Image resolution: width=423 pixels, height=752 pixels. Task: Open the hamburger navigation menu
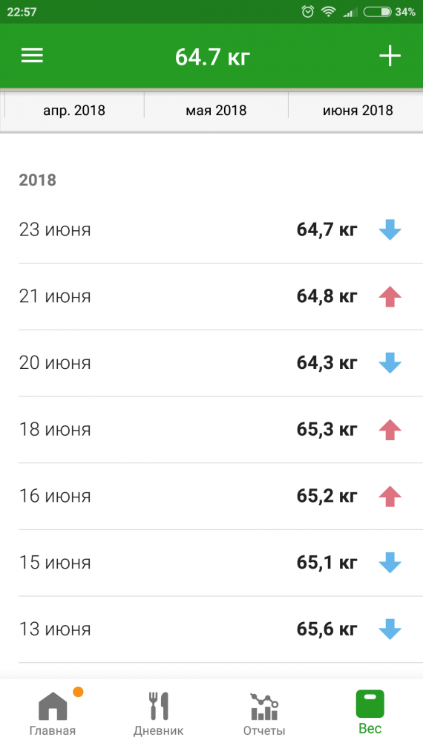[32, 56]
